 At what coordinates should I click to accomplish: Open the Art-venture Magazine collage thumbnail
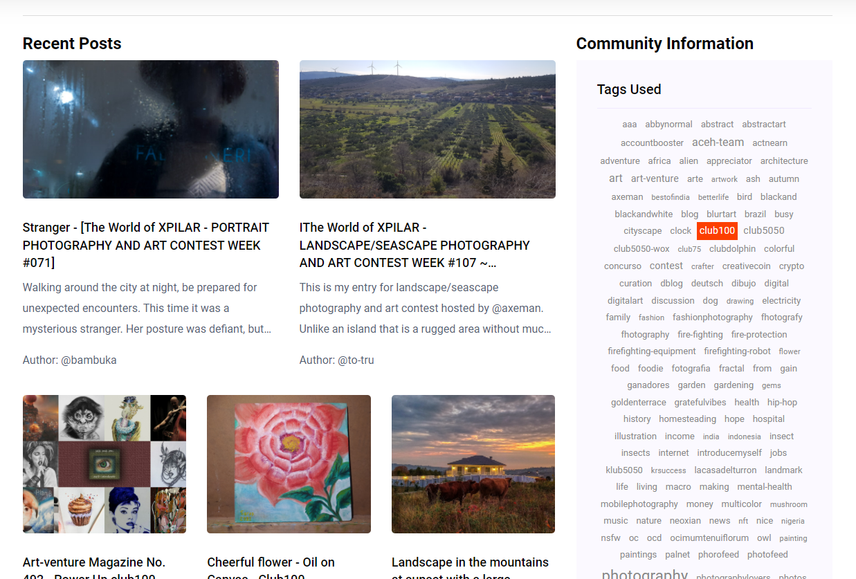click(104, 464)
